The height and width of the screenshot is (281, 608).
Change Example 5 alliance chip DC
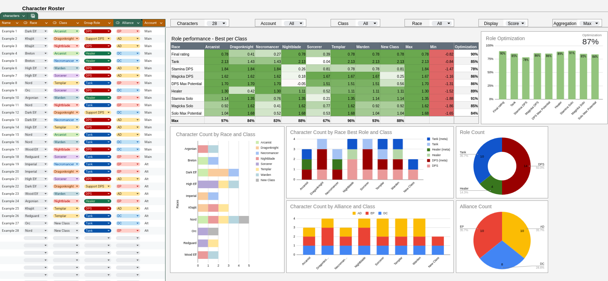tap(128, 61)
